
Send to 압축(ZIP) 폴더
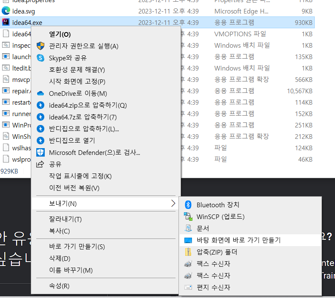pos(217,252)
